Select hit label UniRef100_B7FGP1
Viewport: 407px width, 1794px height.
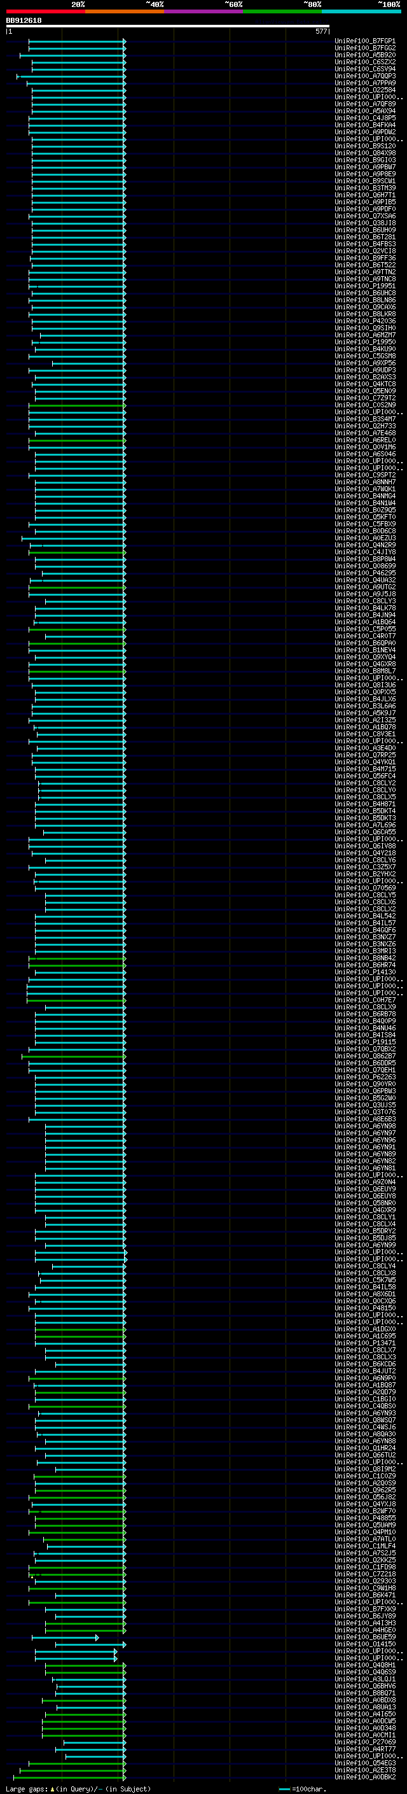click(x=364, y=41)
